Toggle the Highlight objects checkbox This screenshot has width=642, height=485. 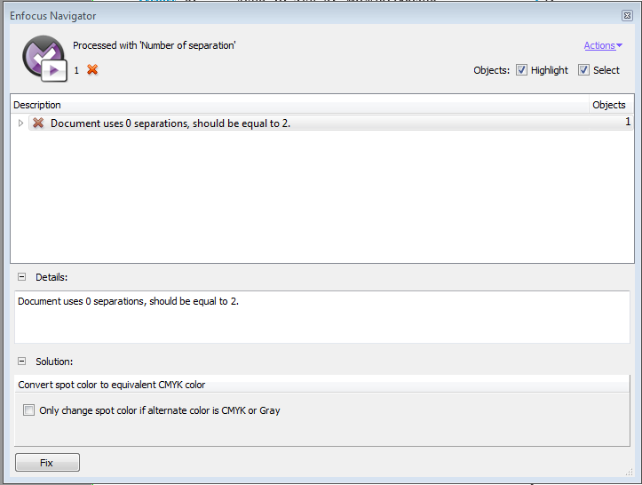pyautogui.click(x=521, y=70)
